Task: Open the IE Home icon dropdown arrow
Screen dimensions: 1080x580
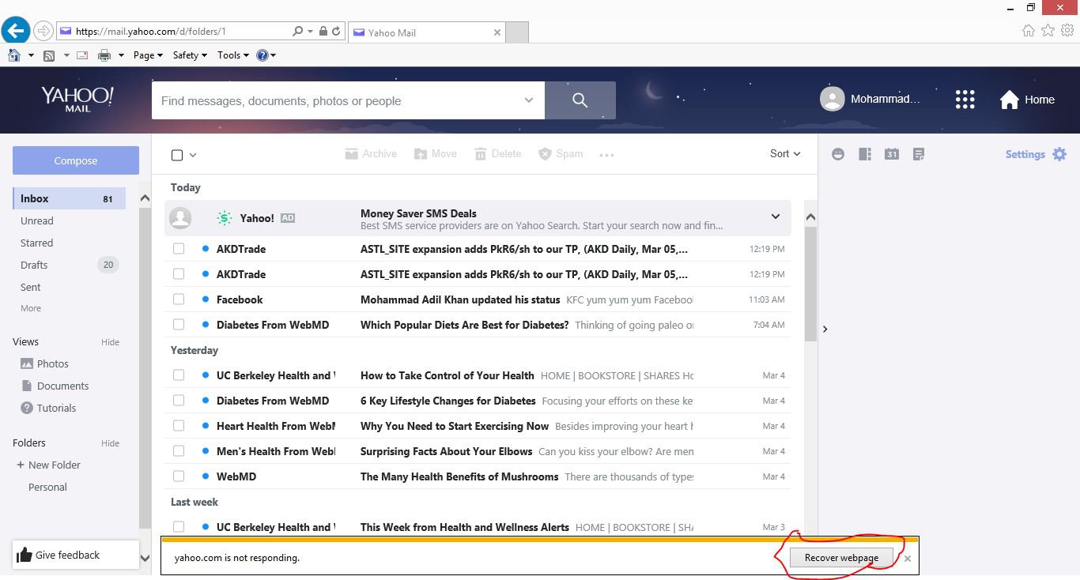Action: (x=31, y=55)
